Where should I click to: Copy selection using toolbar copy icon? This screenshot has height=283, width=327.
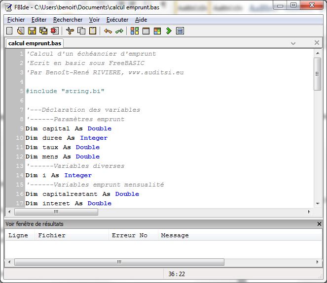point(81,31)
